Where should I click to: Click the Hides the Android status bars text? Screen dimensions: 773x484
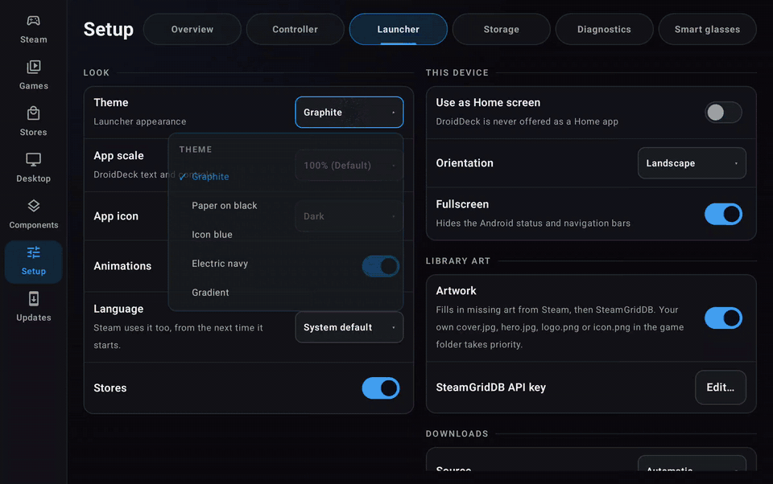[x=533, y=223]
